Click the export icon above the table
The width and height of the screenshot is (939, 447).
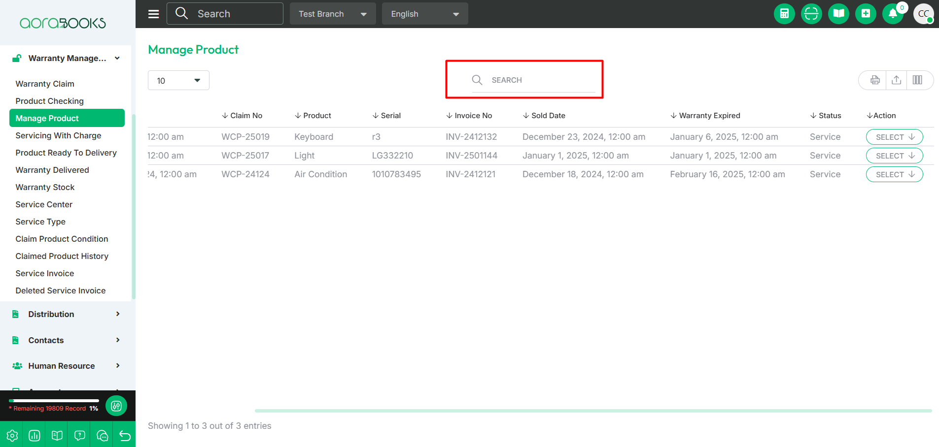pos(897,80)
